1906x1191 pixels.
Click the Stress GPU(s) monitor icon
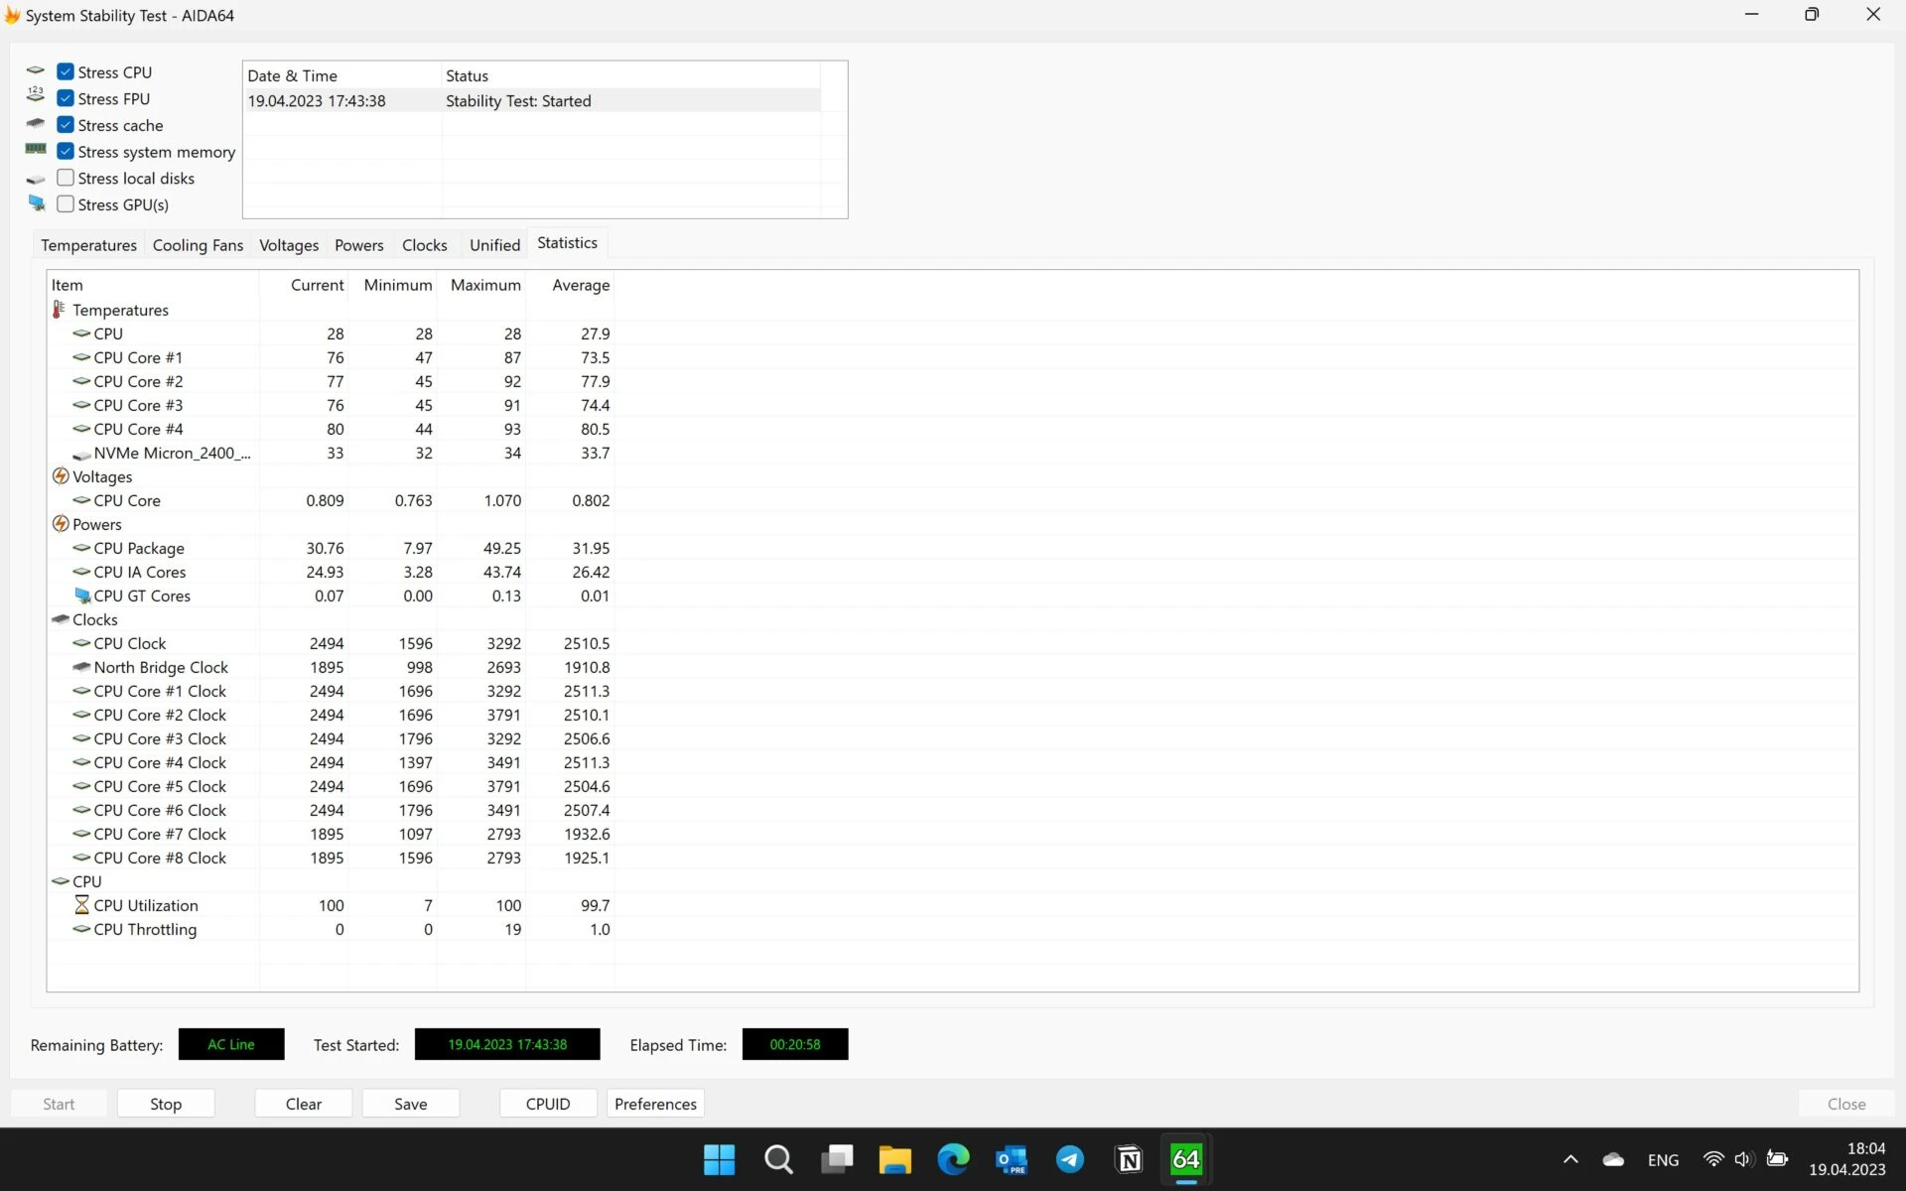click(x=37, y=203)
